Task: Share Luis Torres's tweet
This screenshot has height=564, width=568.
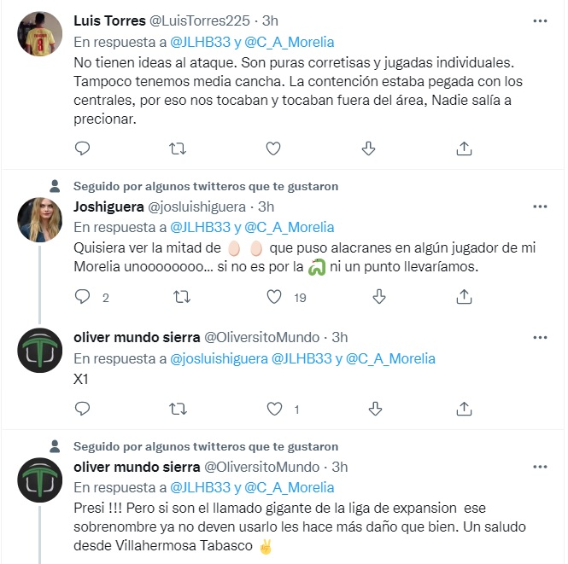Action: coord(464,148)
